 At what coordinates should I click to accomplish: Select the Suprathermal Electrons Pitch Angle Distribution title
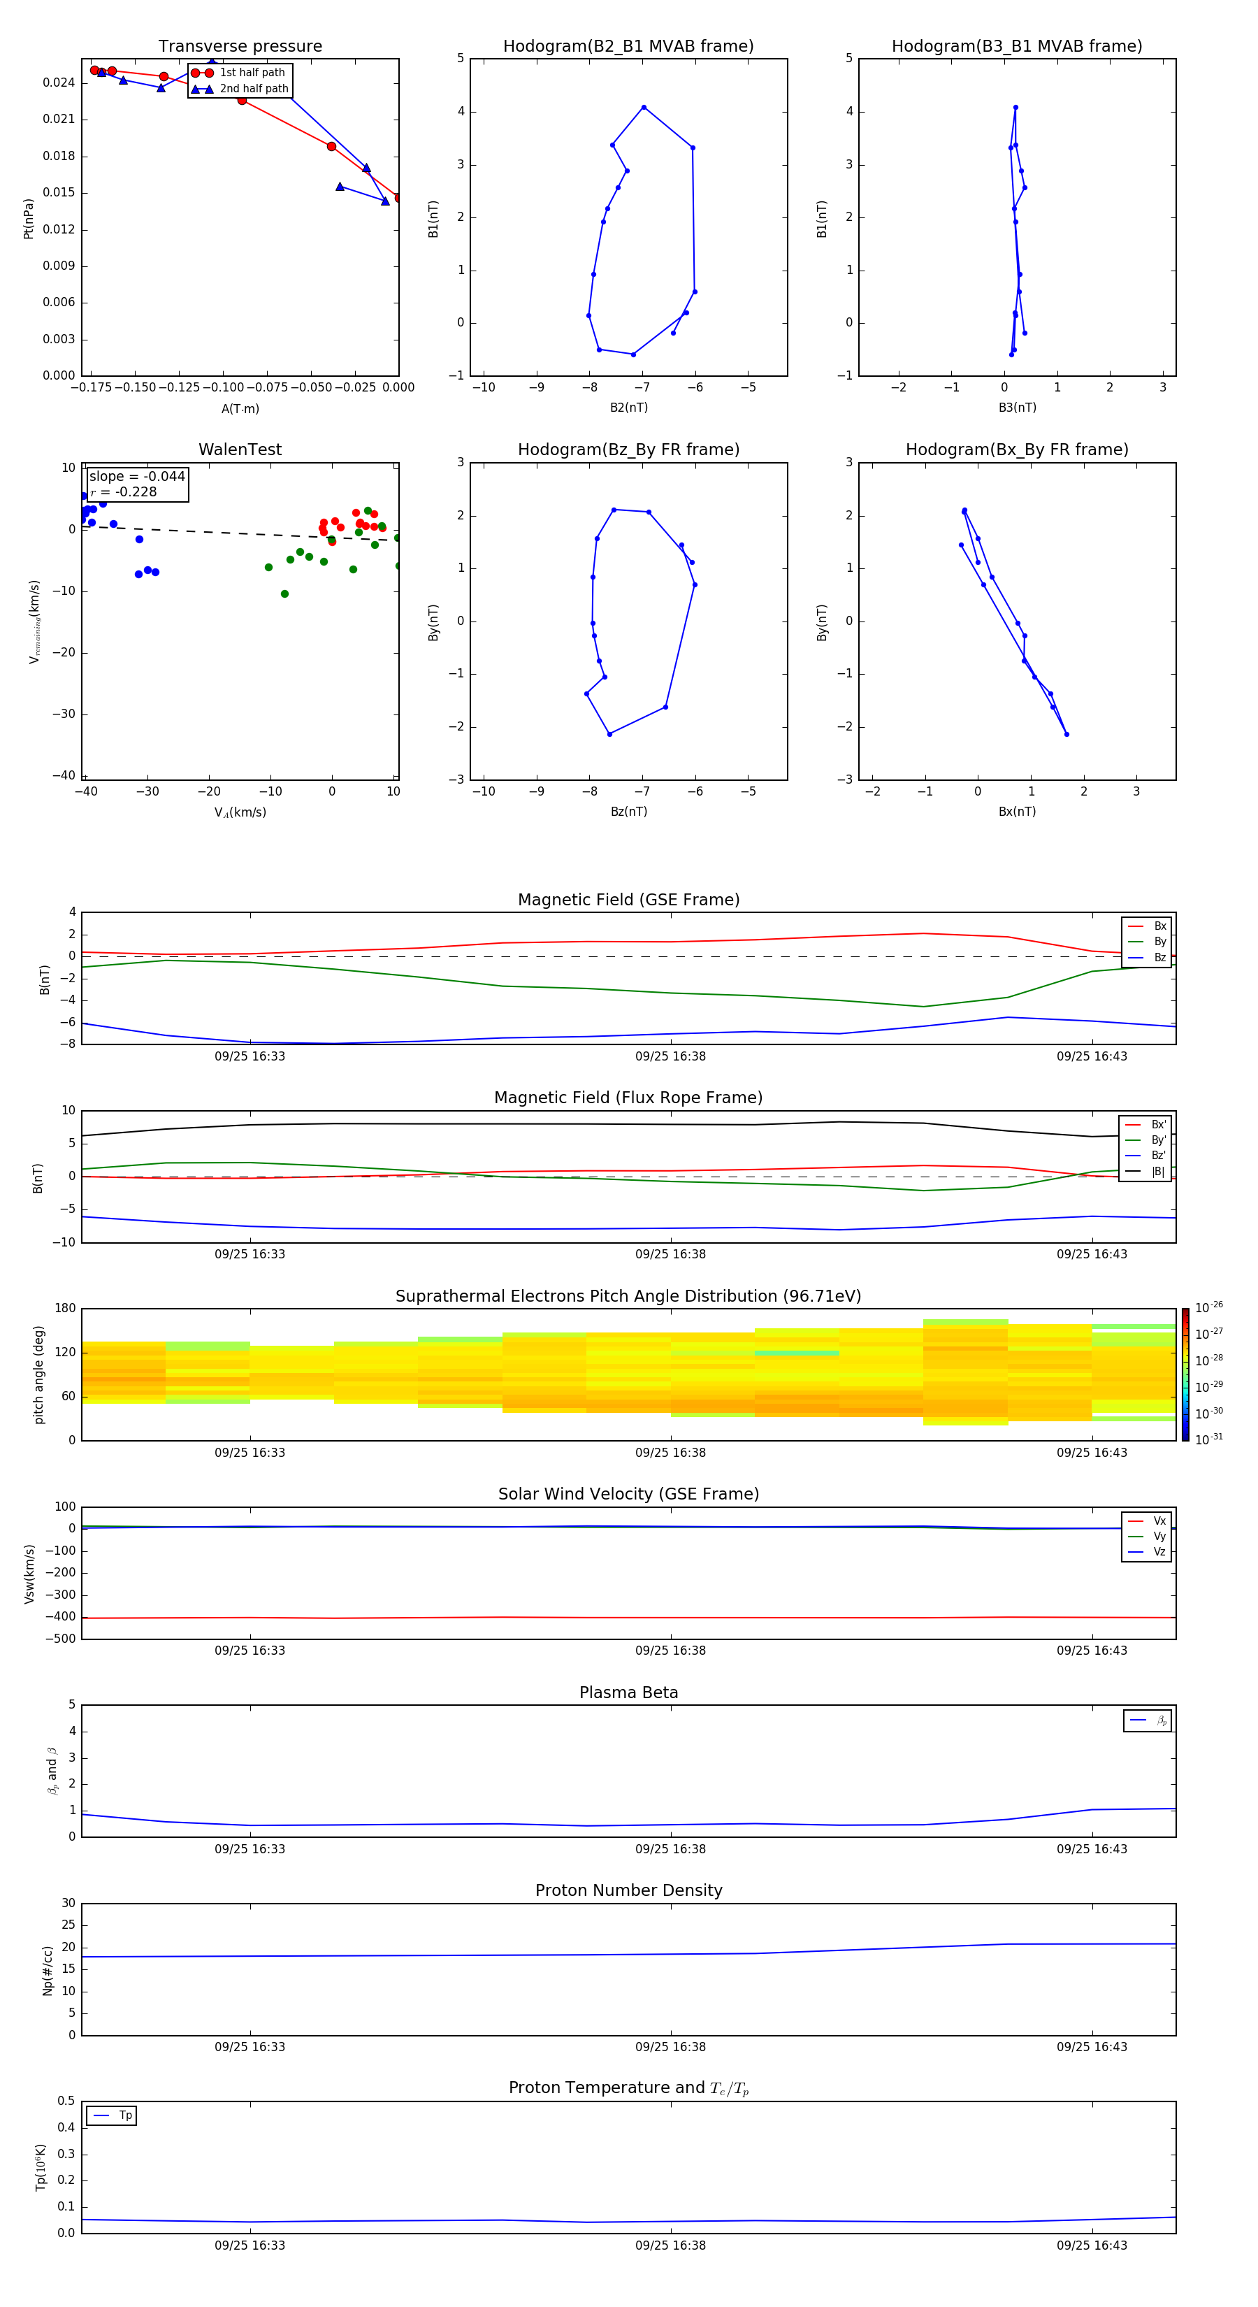628,1297
